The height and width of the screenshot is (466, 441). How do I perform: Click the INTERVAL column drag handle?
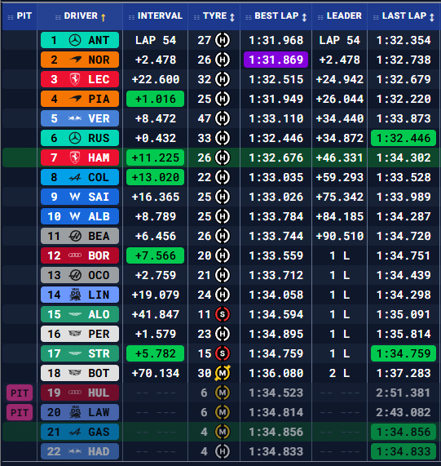(131, 17)
